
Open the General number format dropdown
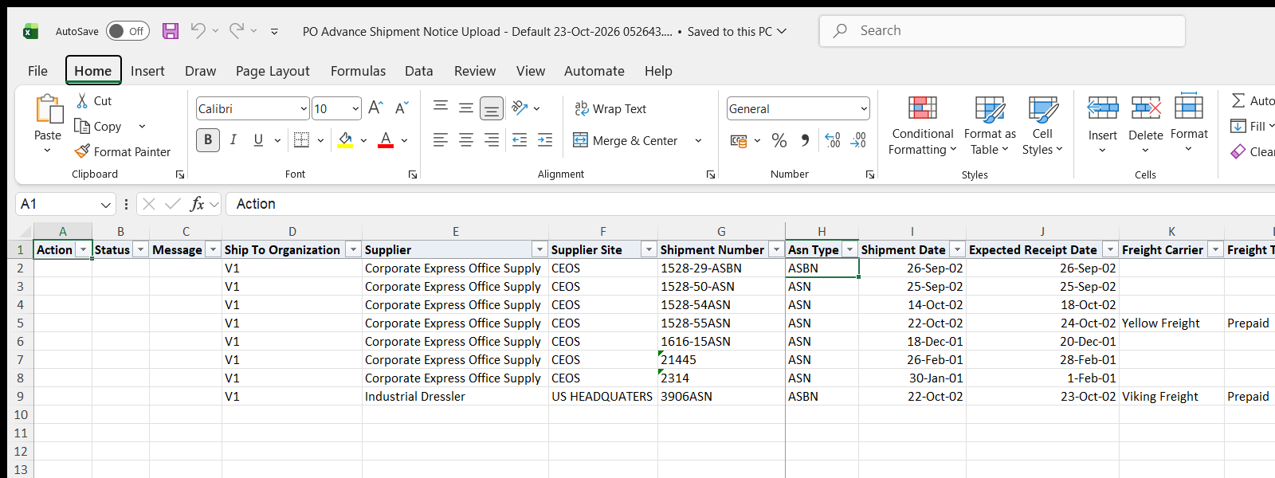864,108
